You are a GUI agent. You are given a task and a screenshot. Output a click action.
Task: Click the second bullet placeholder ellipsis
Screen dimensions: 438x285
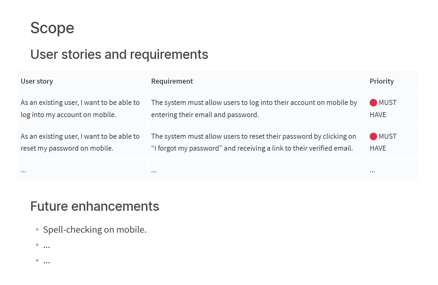click(x=47, y=246)
